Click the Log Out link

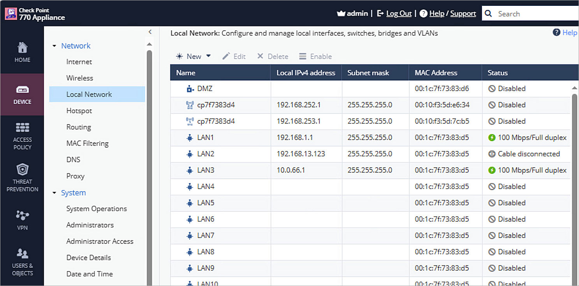pos(399,14)
